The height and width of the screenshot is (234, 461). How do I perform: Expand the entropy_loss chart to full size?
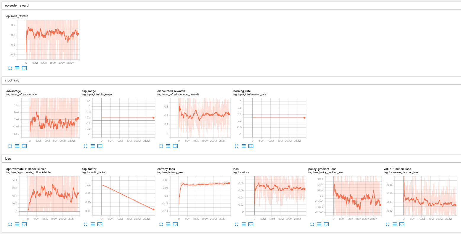point(161,224)
